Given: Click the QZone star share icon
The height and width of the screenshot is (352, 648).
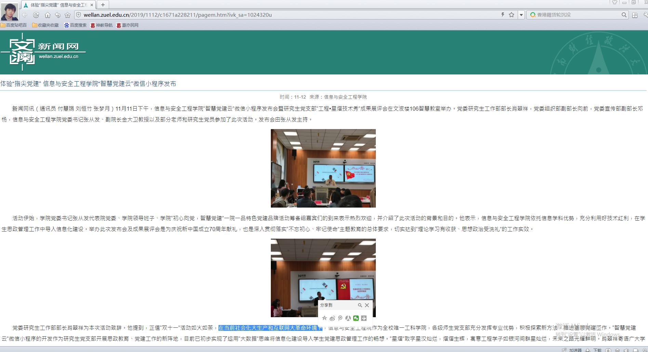Looking at the screenshot, I should point(325,318).
